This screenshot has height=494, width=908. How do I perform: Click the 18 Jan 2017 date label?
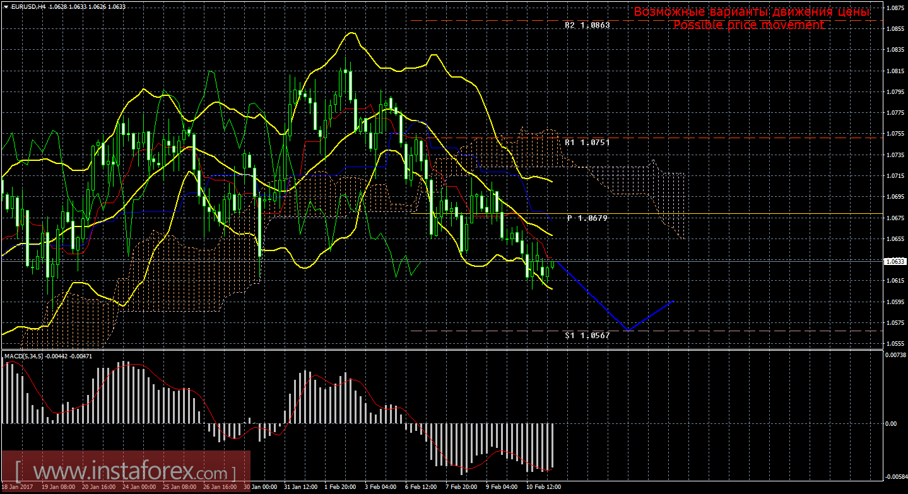pos(18,487)
